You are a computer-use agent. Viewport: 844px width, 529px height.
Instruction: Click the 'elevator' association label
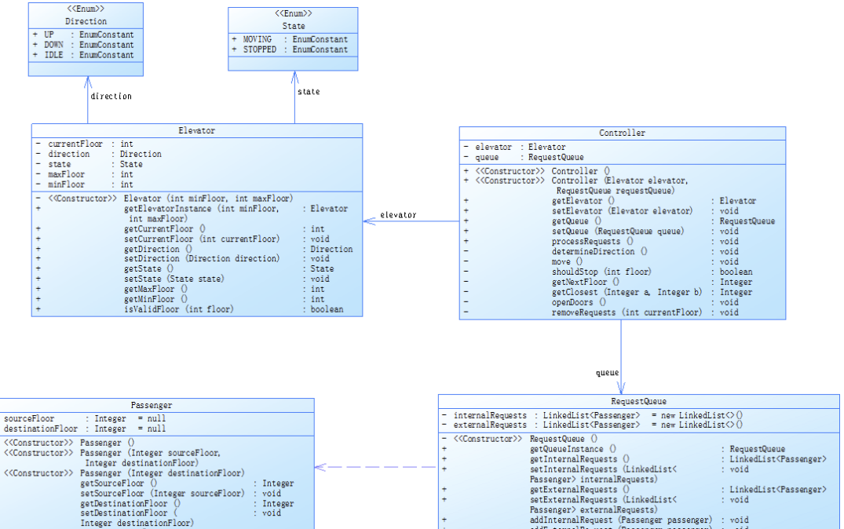pyautogui.click(x=398, y=215)
